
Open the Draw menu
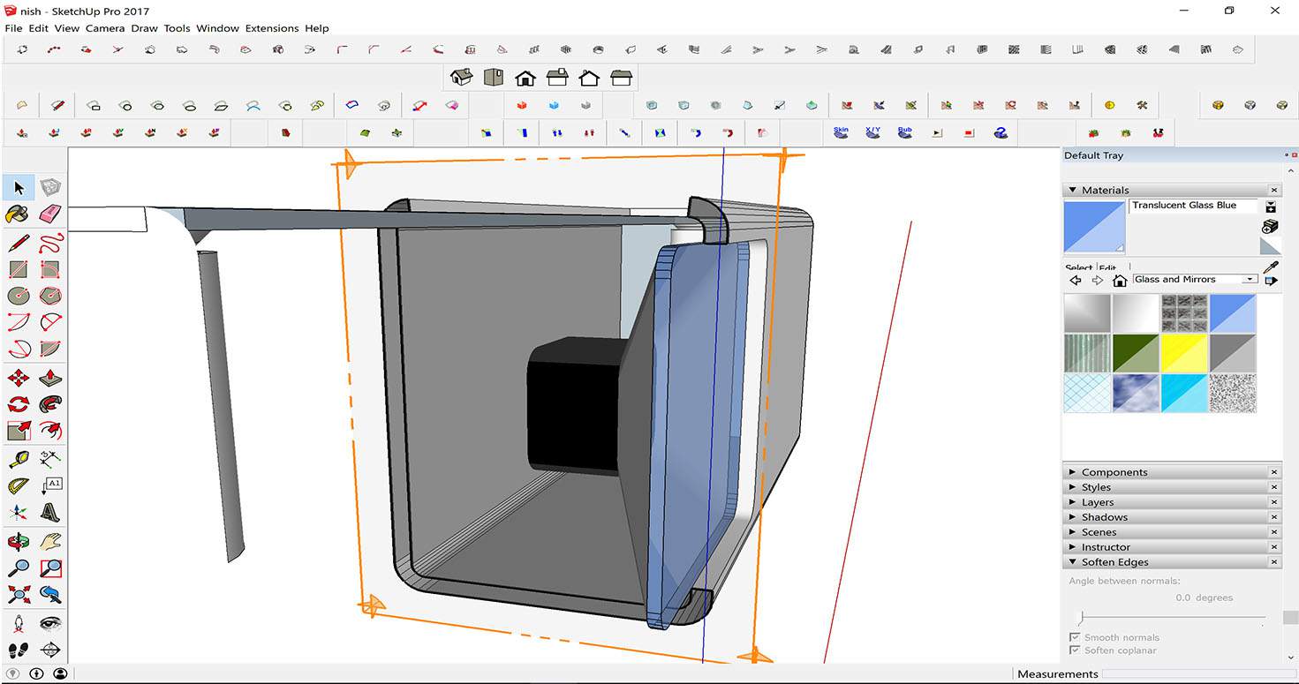coord(144,28)
